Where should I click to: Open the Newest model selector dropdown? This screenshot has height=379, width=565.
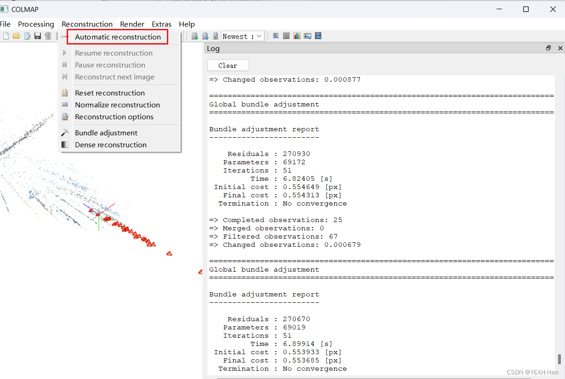(243, 36)
